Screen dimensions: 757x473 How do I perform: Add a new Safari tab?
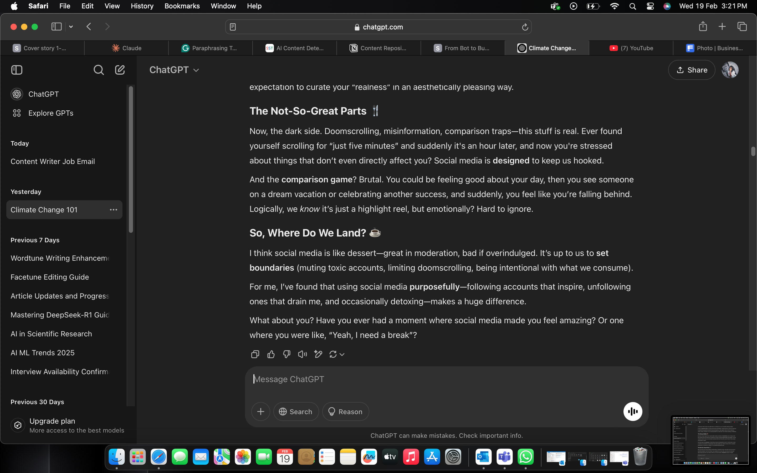(x=722, y=27)
